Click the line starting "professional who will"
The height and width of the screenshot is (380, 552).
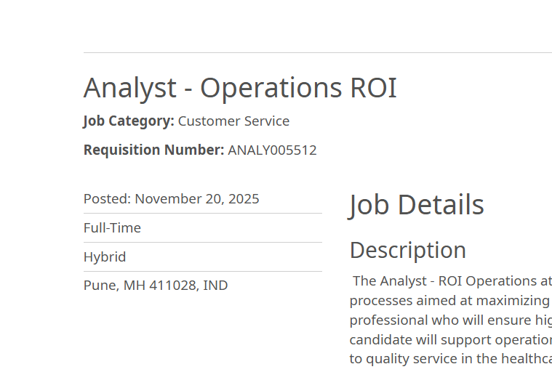point(449,320)
